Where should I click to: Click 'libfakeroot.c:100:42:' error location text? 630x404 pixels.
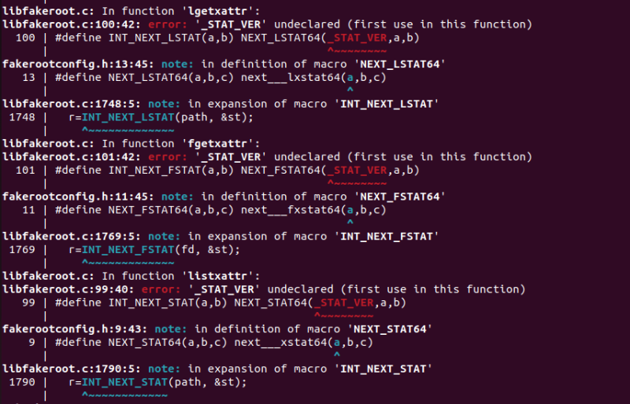tap(72, 24)
